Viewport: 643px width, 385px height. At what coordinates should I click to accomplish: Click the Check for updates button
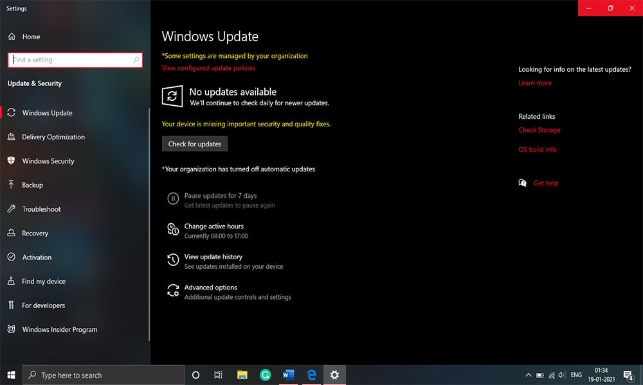point(195,144)
